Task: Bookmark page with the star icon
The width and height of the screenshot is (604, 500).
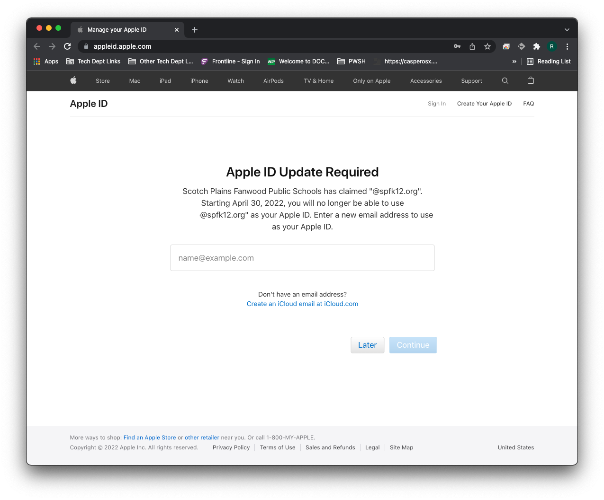Action: point(487,46)
